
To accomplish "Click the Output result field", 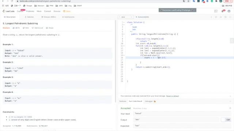I will tap(177, 120).
